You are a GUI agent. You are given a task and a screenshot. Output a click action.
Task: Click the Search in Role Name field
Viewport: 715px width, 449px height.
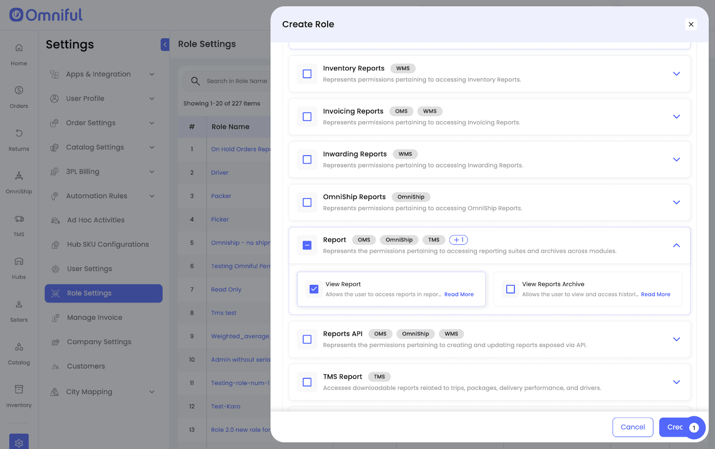237,81
